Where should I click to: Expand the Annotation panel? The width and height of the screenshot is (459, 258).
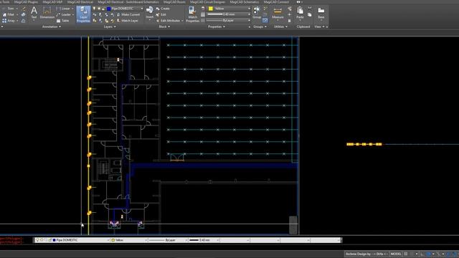(x=52, y=27)
